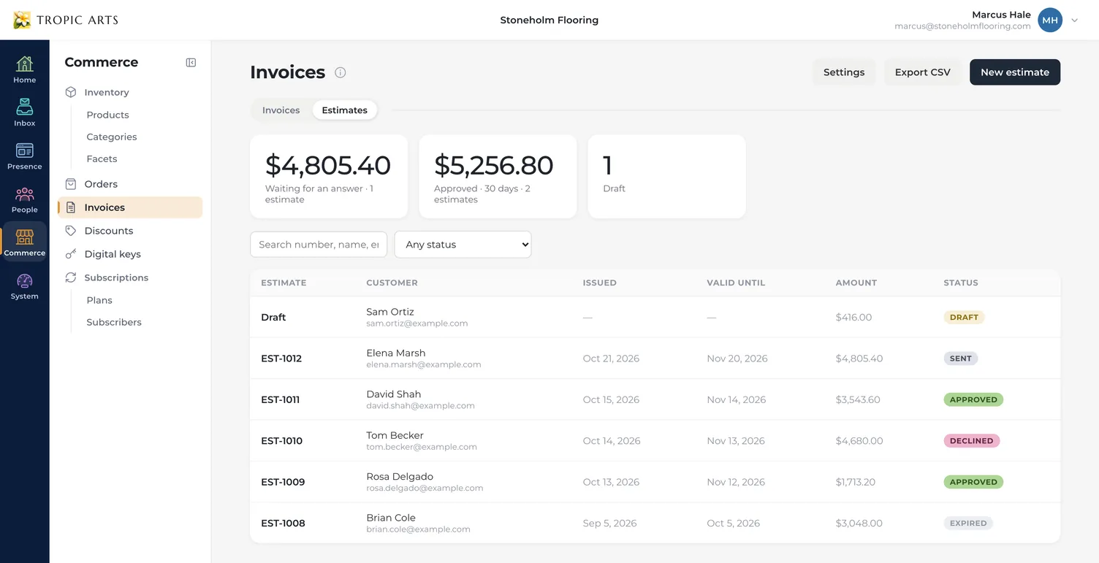Go to Subscribers under Subscriptions
The width and height of the screenshot is (1099, 563).
click(114, 322)
